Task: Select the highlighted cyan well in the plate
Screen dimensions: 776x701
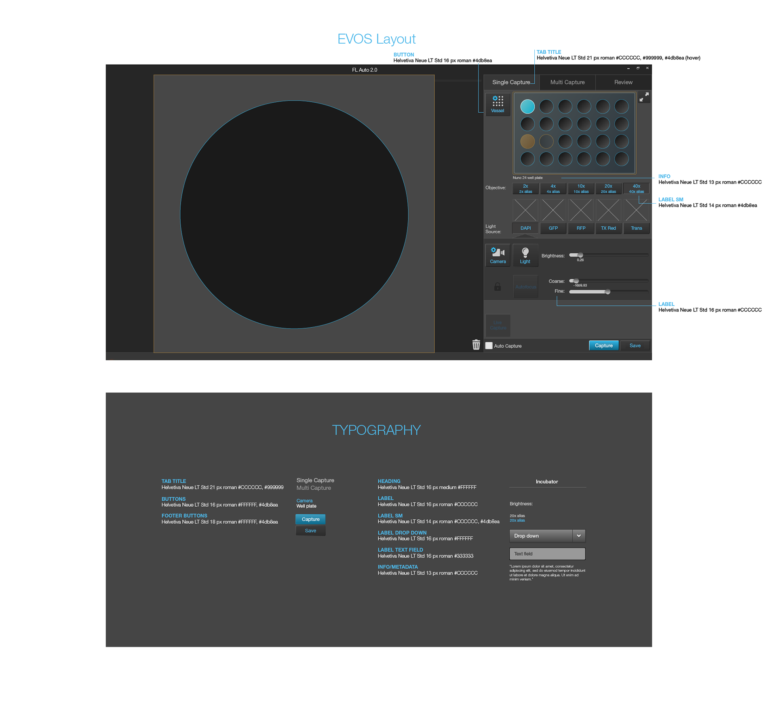Action: click(527, 107)
